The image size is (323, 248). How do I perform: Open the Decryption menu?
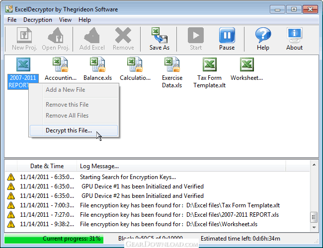[38, 20]
